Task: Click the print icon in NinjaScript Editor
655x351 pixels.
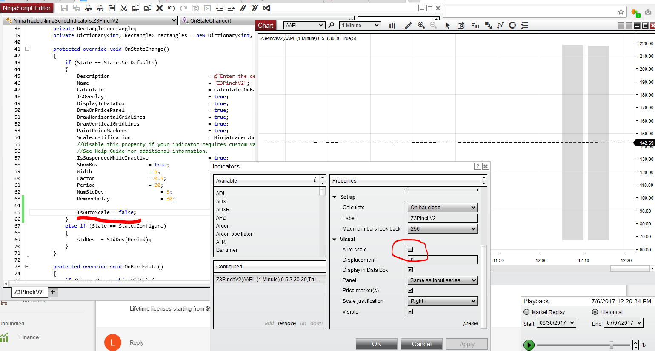Action: [x=88, y=8]
